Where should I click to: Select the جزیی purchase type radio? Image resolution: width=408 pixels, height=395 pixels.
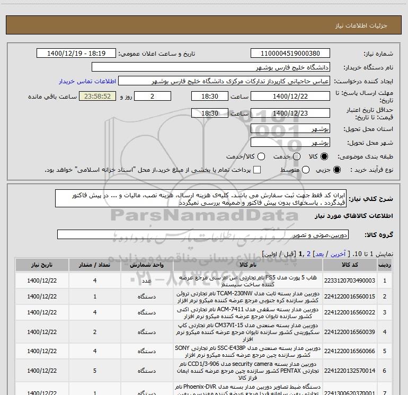coord(336,170)
